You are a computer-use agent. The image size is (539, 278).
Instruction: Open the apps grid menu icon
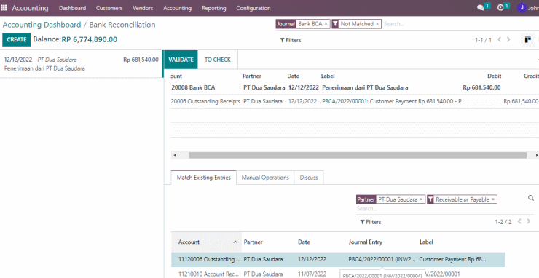4,8
